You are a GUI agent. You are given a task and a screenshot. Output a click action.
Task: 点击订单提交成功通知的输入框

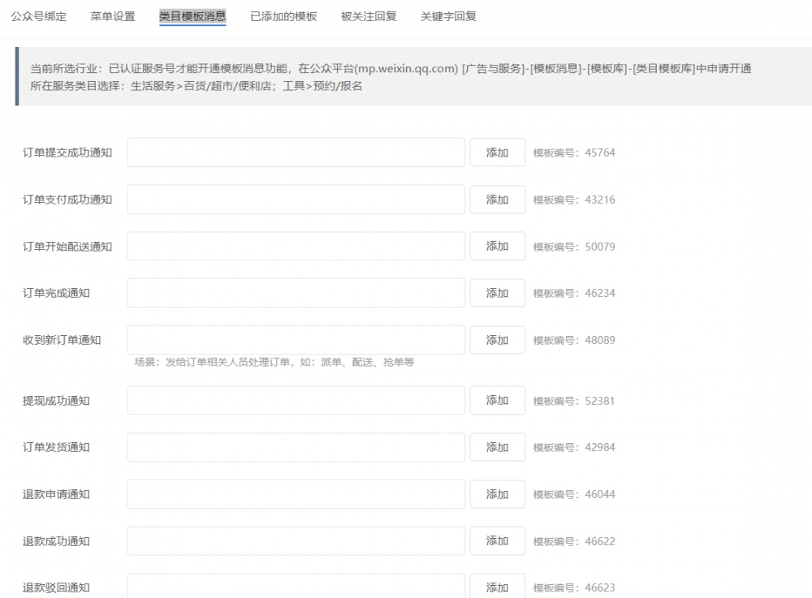click(x=296, y=152)
